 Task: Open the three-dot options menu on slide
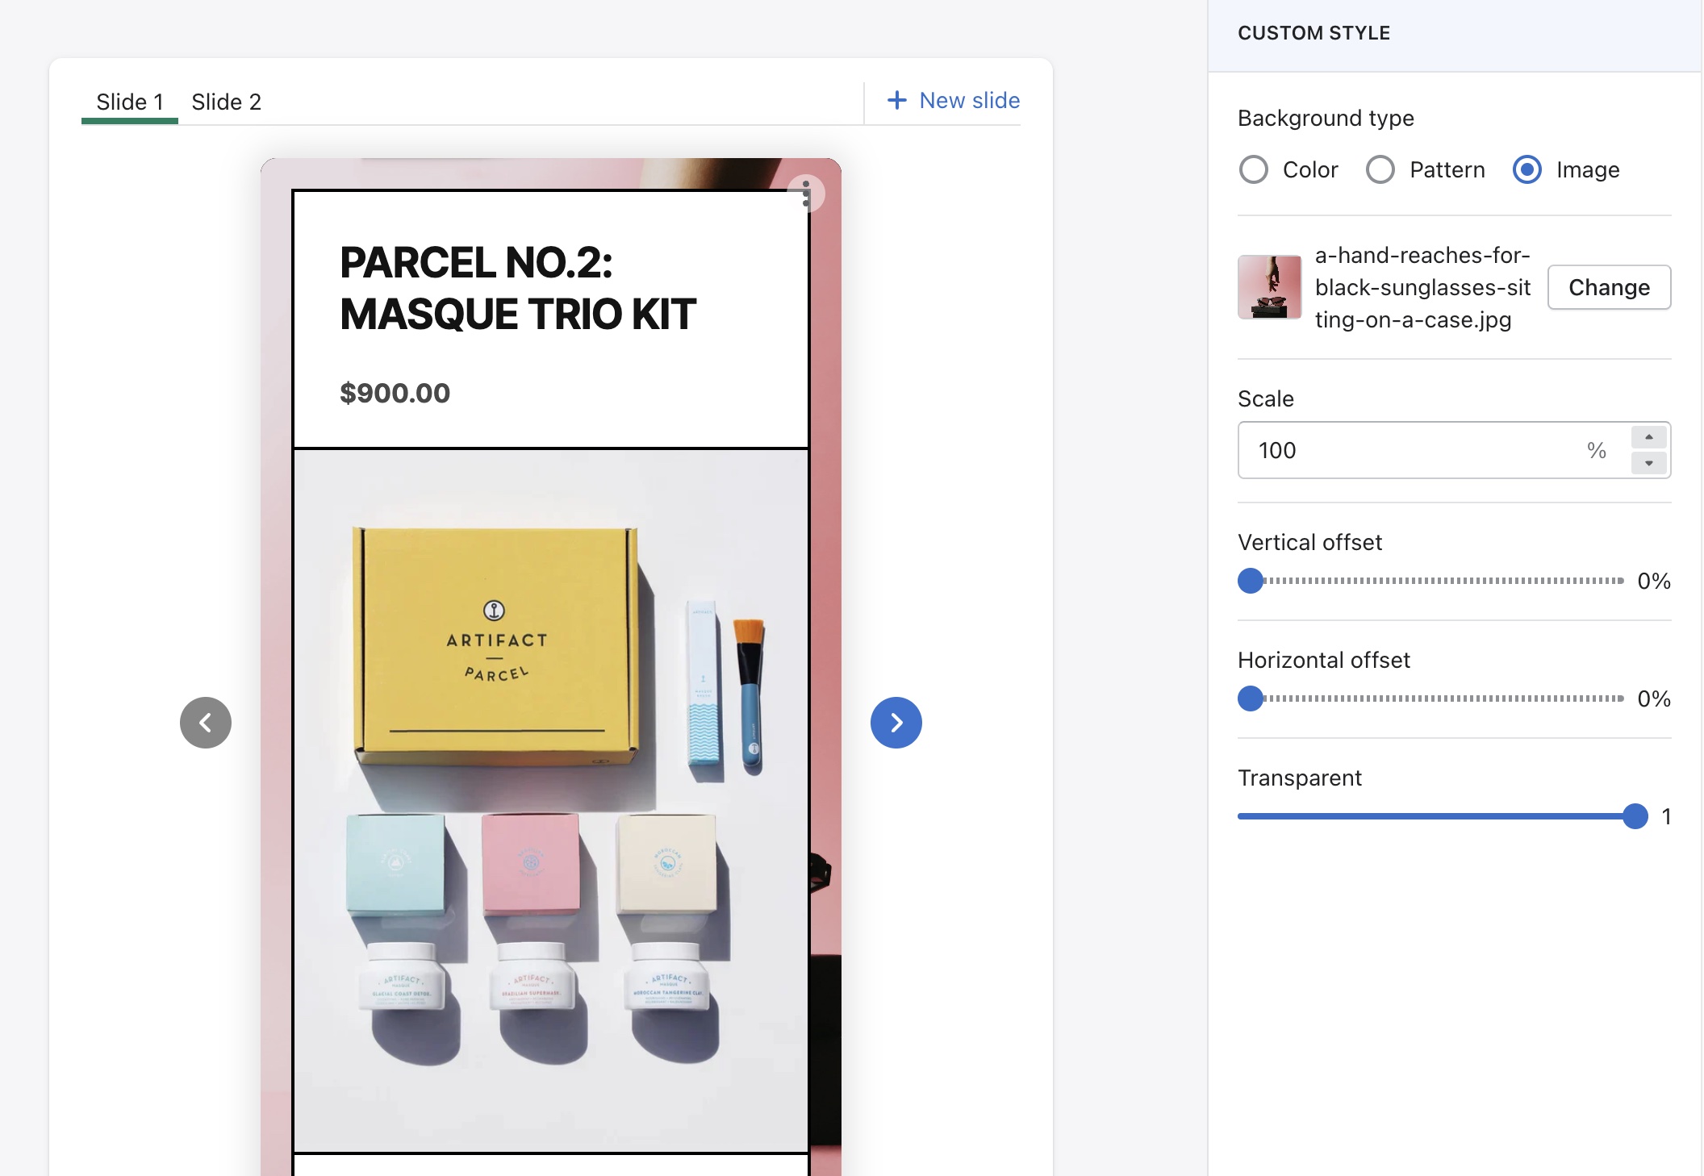point(805,194)
